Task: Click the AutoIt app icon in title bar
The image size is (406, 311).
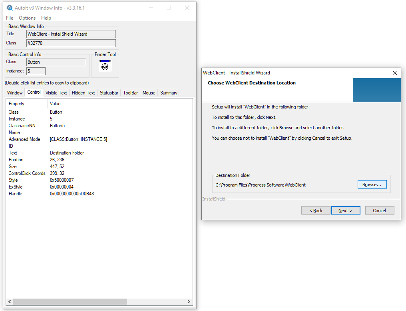Action: pyautogui.click(x=10, y=8)
